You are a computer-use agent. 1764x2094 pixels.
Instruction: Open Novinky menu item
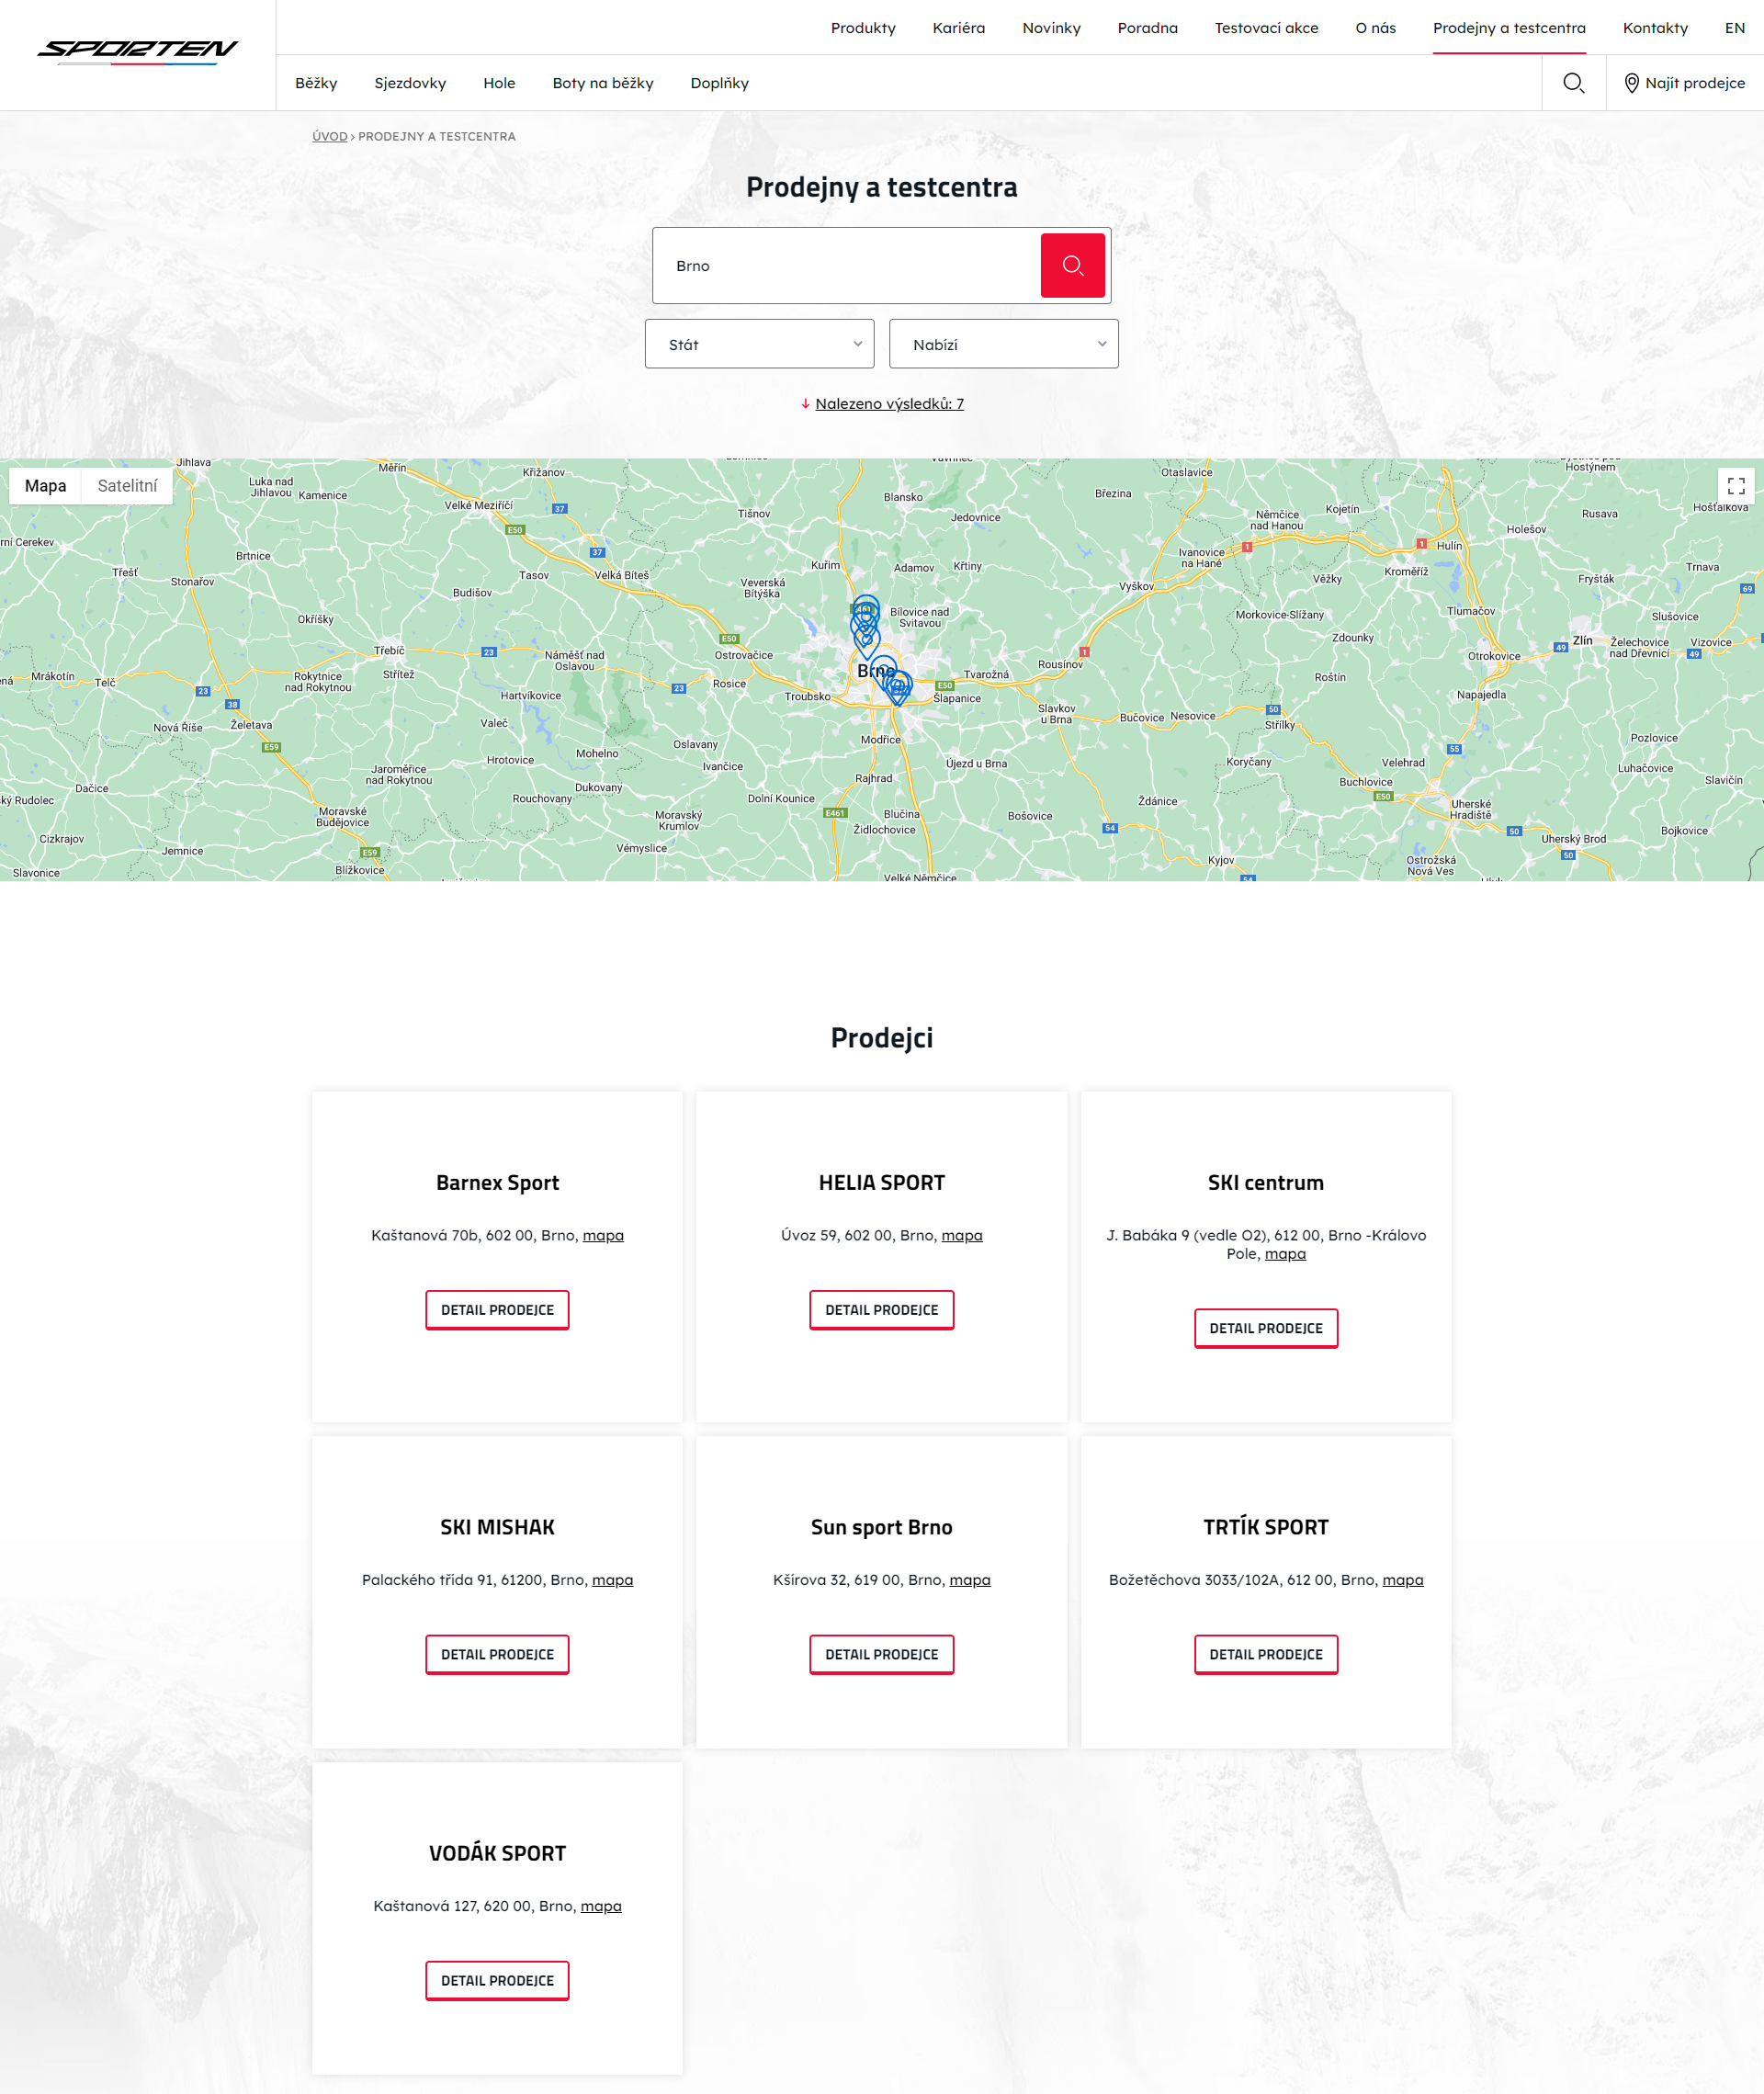click(x=1051, y=28)
